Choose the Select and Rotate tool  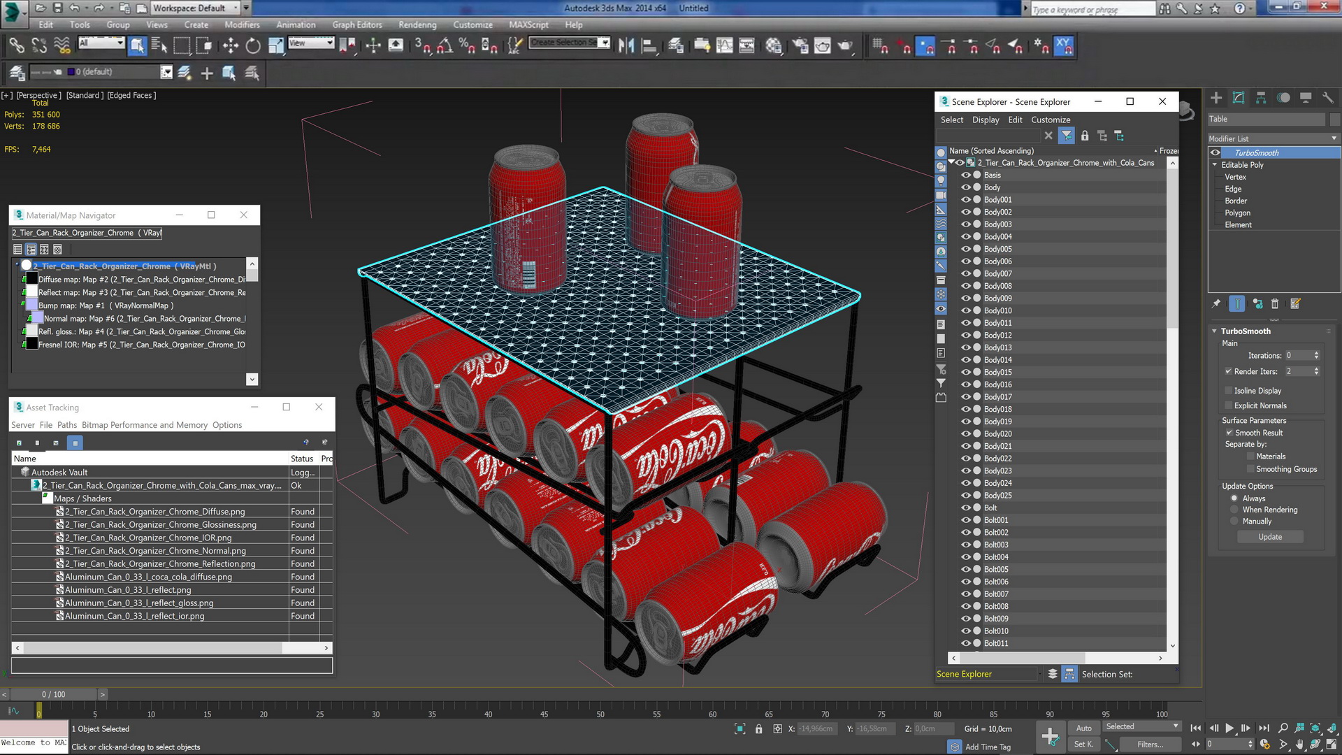coord(253,46)
